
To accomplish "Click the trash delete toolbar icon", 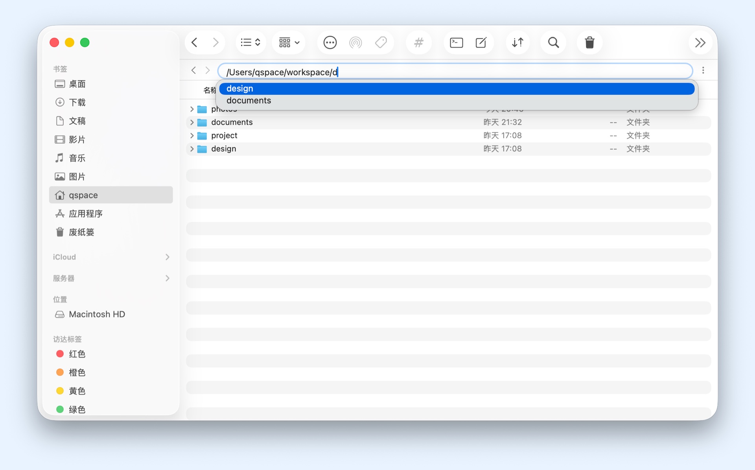I will tap(589, 42).
